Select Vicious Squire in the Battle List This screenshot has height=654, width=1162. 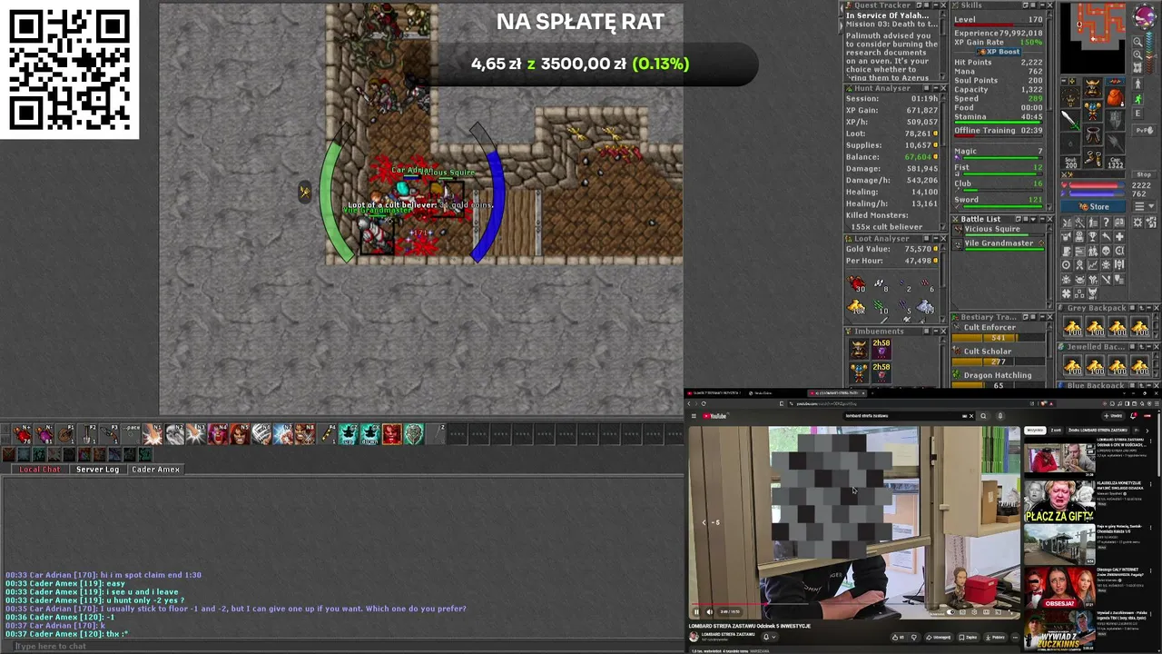[x=999, y=229]
